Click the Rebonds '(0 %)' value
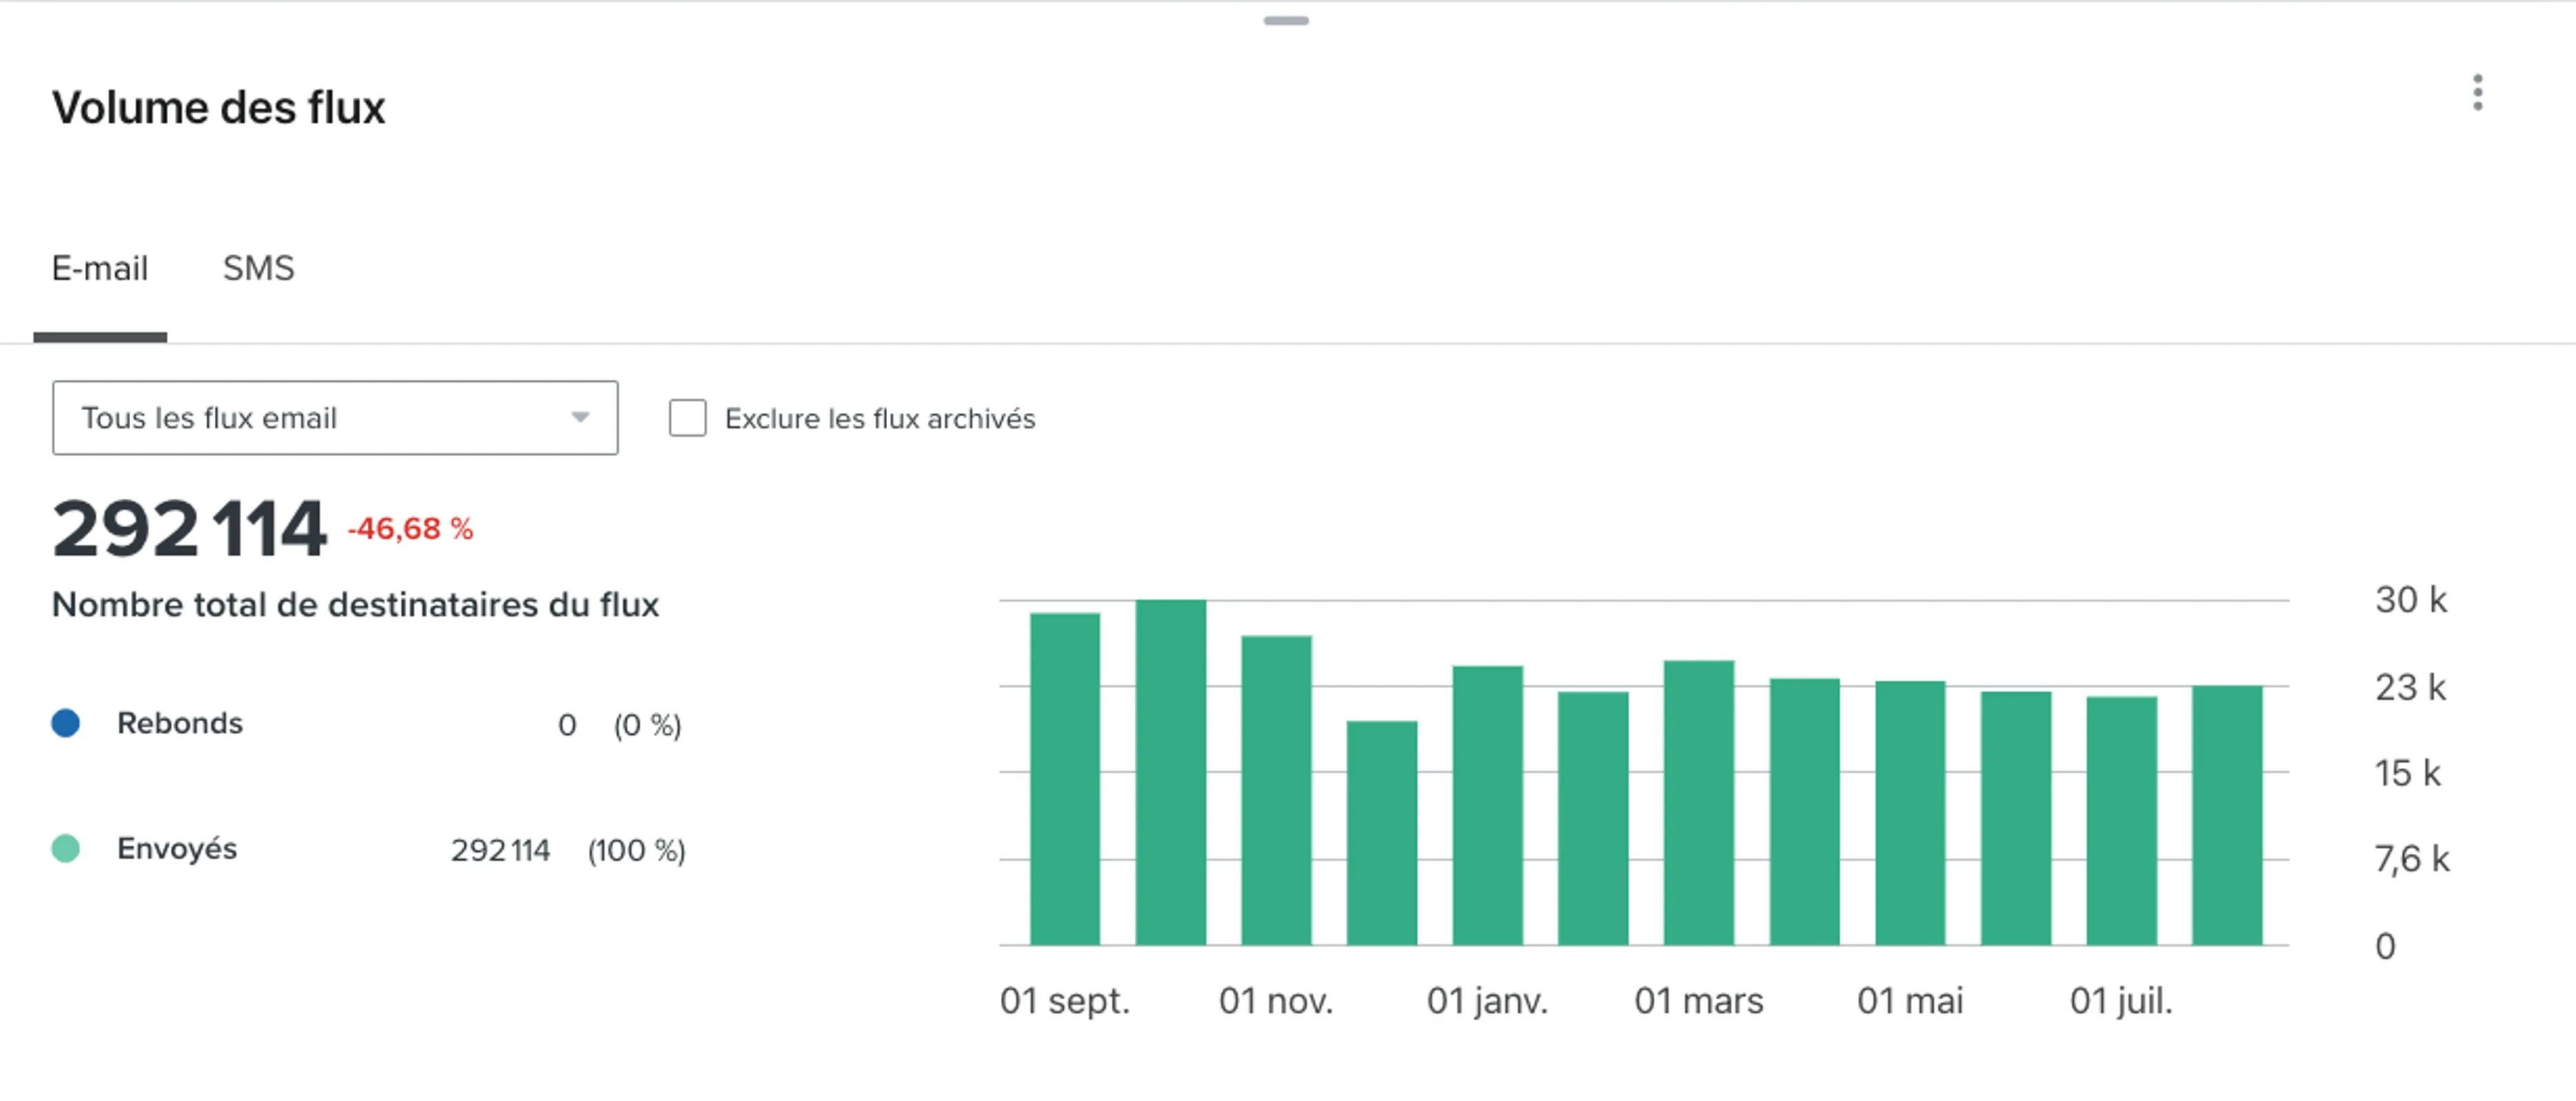The width and height of the screenshot is (2576, 1101). (648, 725)
